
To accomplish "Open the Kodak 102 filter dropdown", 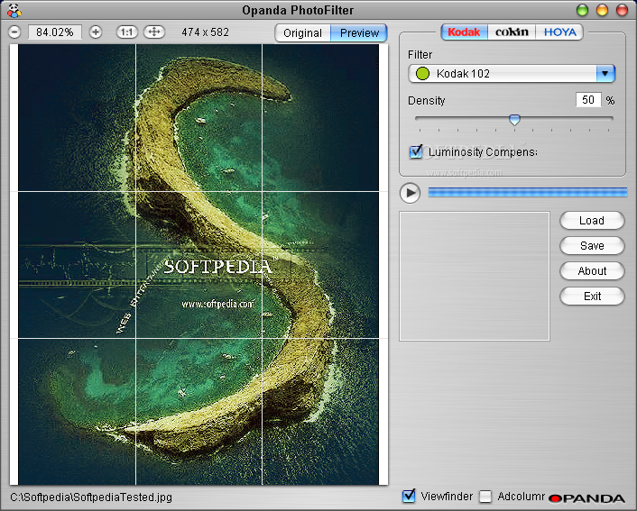I will click(512, 74).
